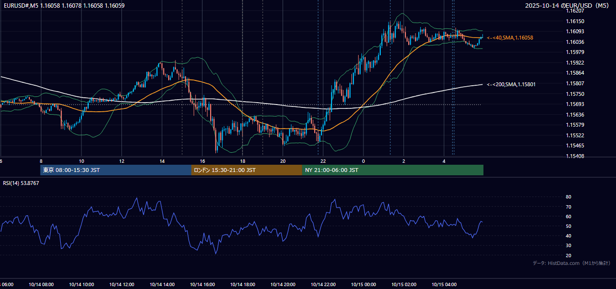This screenshot has height=289, width=616.
Task: Click the 10/15 02:00 bottom time label
Action: pos(404,284)
